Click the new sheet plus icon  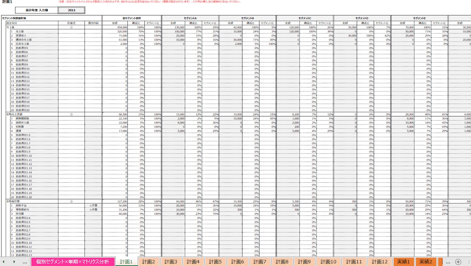coord(458,262)
